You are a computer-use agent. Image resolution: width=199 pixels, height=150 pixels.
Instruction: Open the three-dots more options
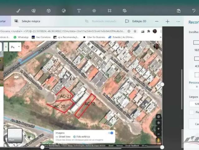(178, 21)
